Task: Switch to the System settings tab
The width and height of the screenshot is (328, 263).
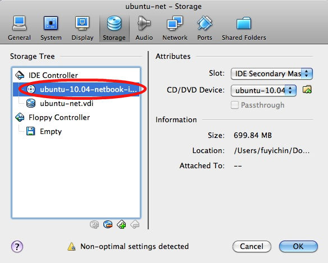Action: (51, 28)
